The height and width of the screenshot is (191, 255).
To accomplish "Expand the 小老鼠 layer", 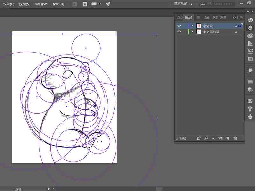I will [x=192, y=26].
